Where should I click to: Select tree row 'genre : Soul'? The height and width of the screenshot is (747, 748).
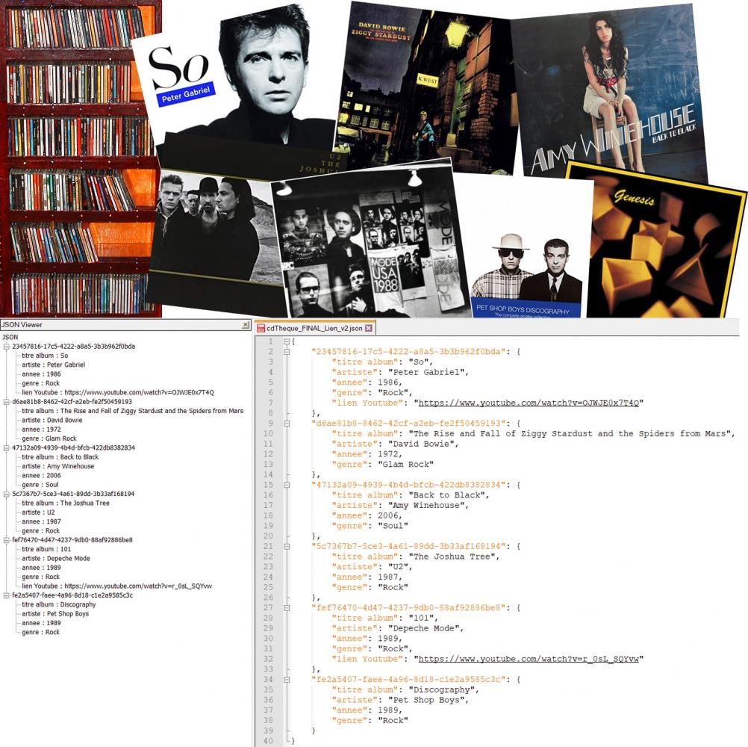[x=40, y=485]
